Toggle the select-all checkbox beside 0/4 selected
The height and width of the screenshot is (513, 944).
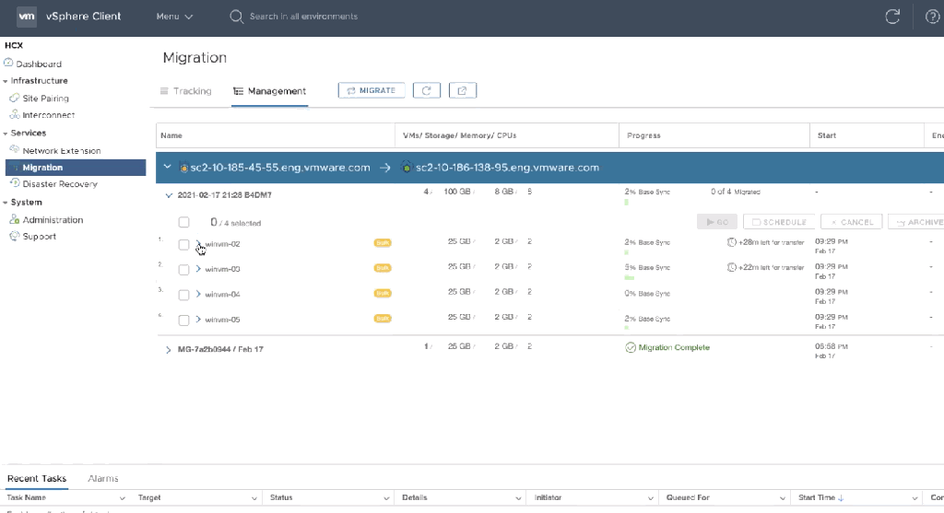coord(183,222)
